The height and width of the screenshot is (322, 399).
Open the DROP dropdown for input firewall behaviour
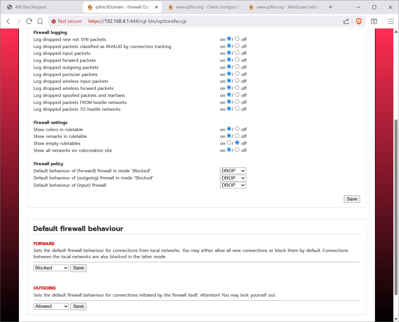point(233,185)
